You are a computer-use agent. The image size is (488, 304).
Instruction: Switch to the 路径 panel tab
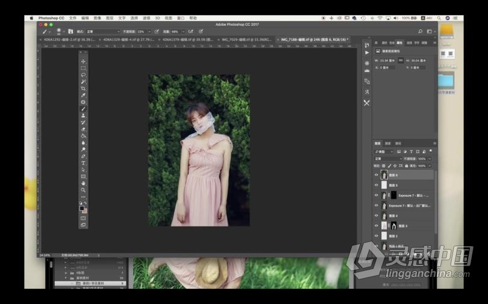click(x=398, y=143)
